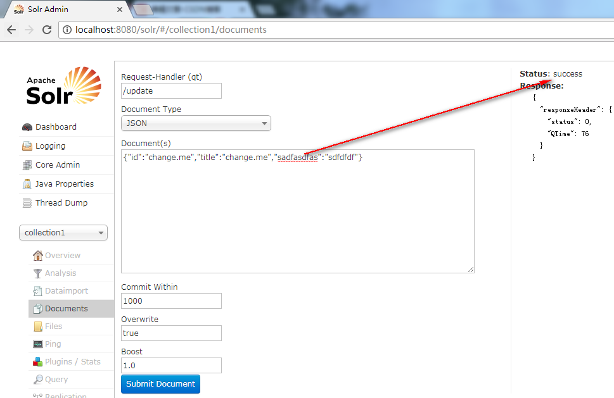The image size is (614, 398).
Task: Click the "responseHeader" response text
Action: click(x=570, y=110)
